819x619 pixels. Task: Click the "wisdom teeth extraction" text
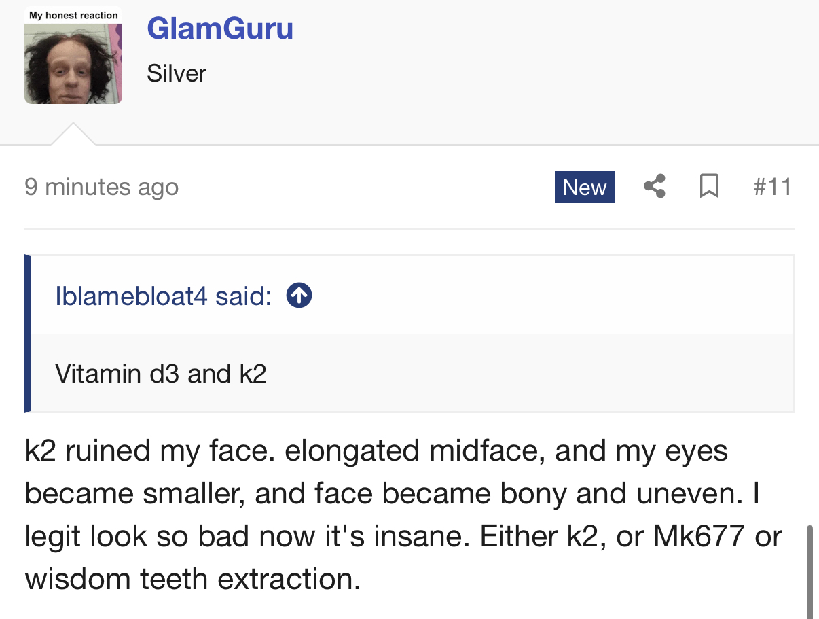[192, 579]
